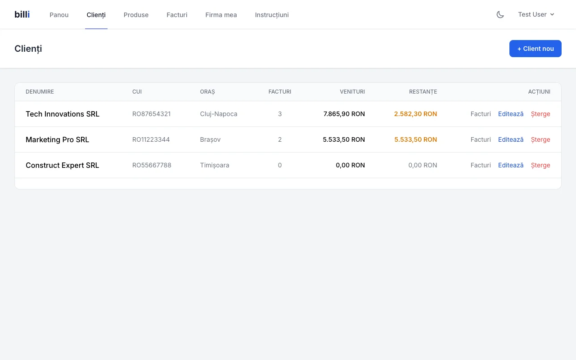This screenshot has height=360, width=576.
Task: Open the Test User account dropdown
Action: tap(536, 14)
